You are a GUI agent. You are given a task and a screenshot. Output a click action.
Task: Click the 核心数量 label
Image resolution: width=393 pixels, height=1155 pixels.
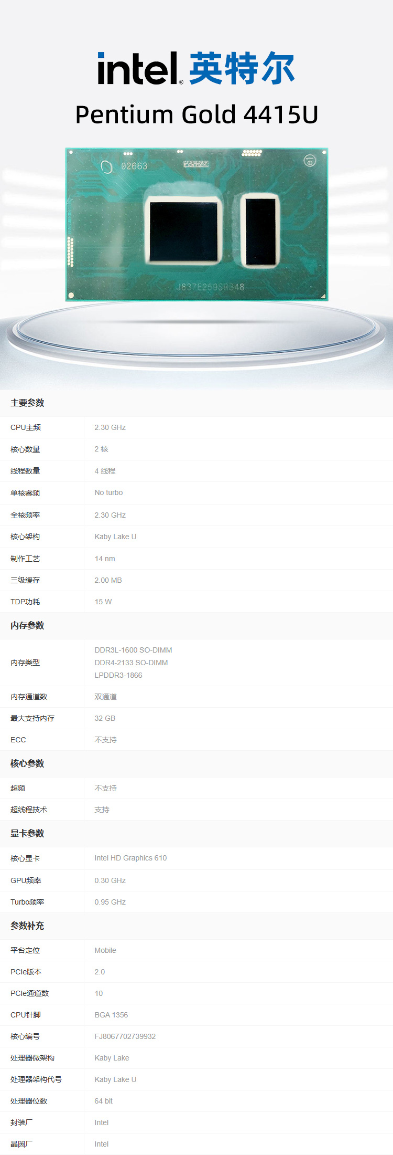click(x=25, y=449)
